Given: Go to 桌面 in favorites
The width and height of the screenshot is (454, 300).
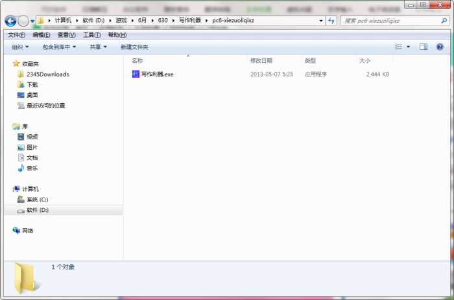Looking at the screenshot, I should 32,95.
